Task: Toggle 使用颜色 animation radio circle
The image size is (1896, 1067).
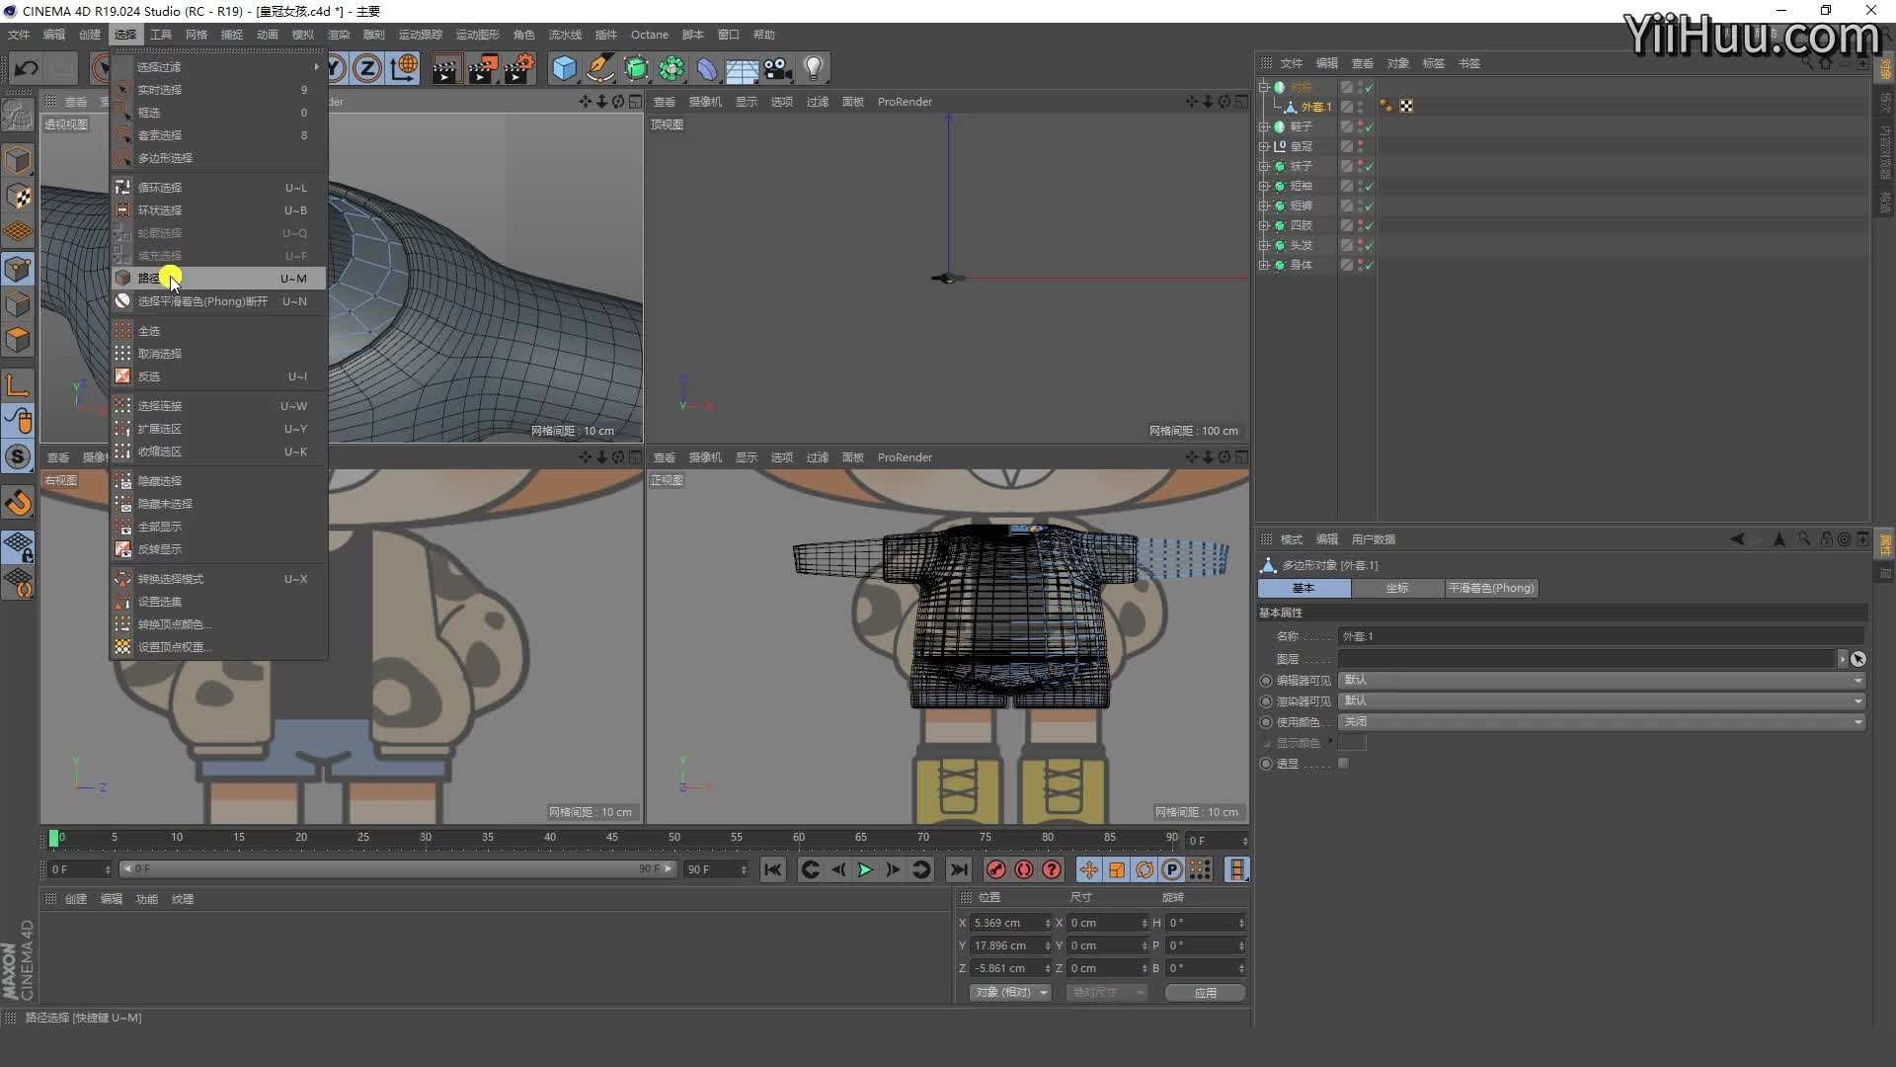Action: click(x=1266, y=722)
